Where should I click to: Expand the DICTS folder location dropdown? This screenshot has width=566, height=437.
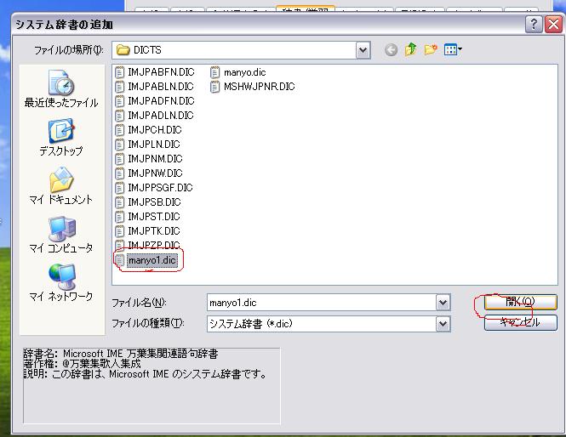coord(363,50)
